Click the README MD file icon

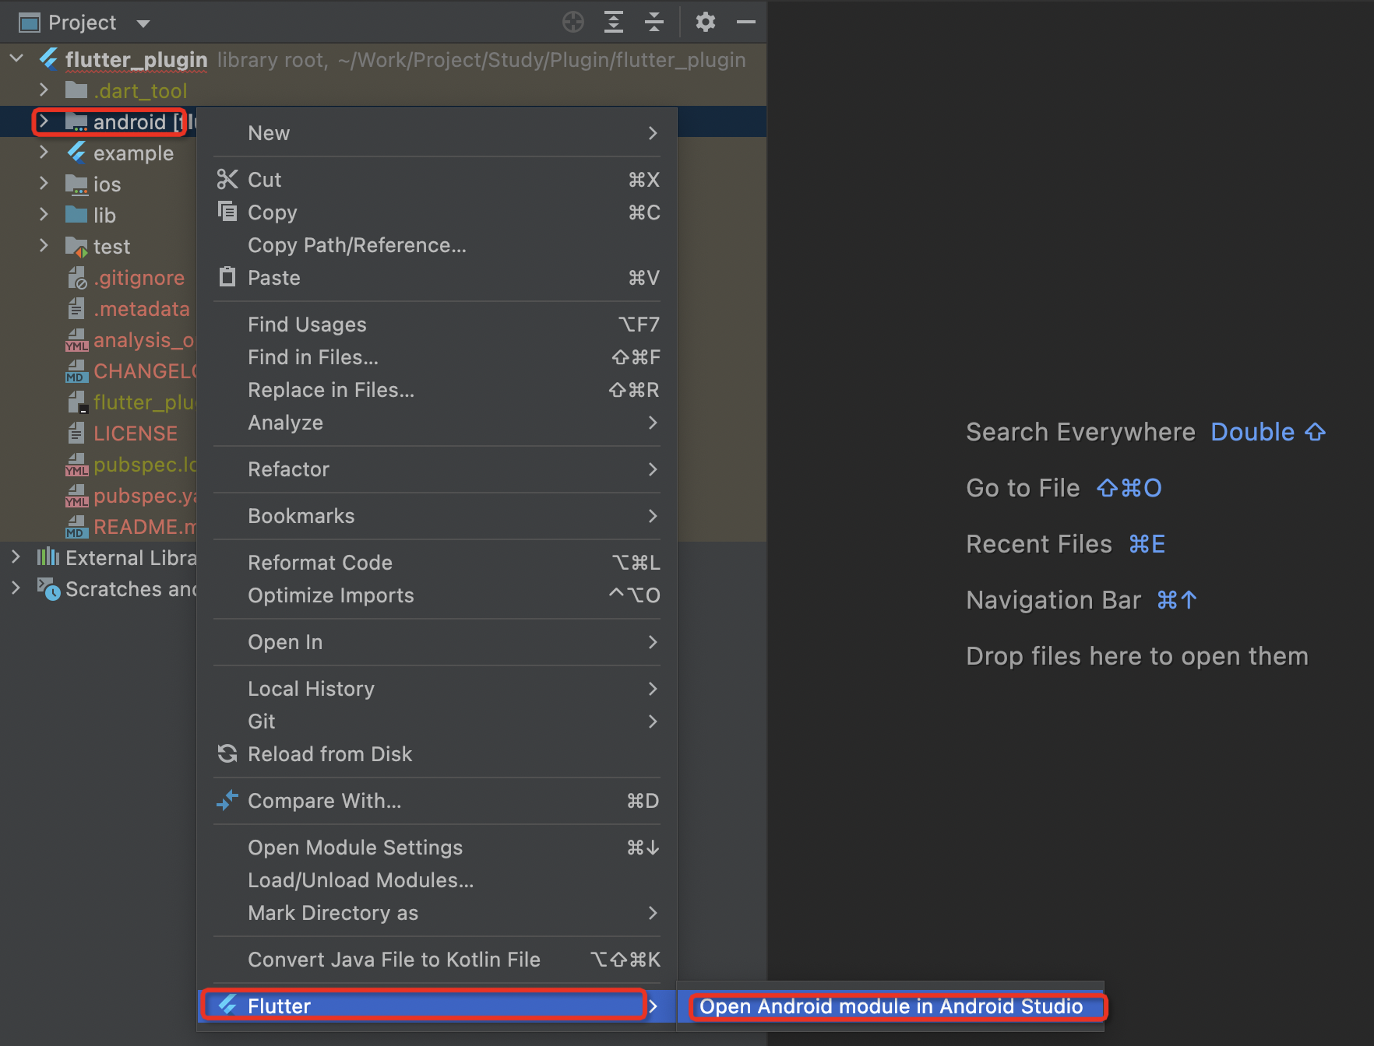(76, 527)
